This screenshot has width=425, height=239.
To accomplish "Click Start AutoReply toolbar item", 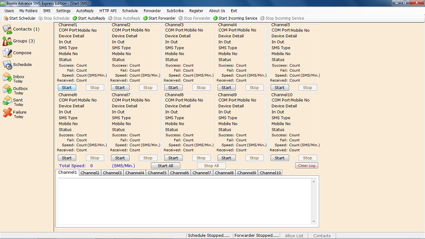I will pos(89,18).
